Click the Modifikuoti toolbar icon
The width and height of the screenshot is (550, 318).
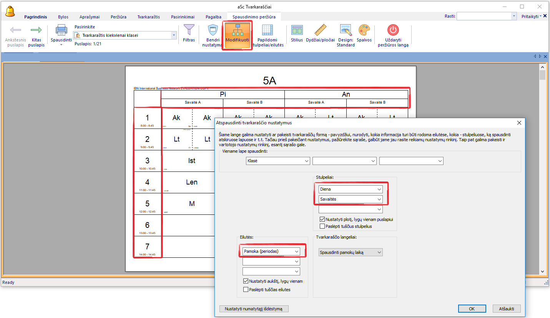pyautogui.click(x=237, y=30)
